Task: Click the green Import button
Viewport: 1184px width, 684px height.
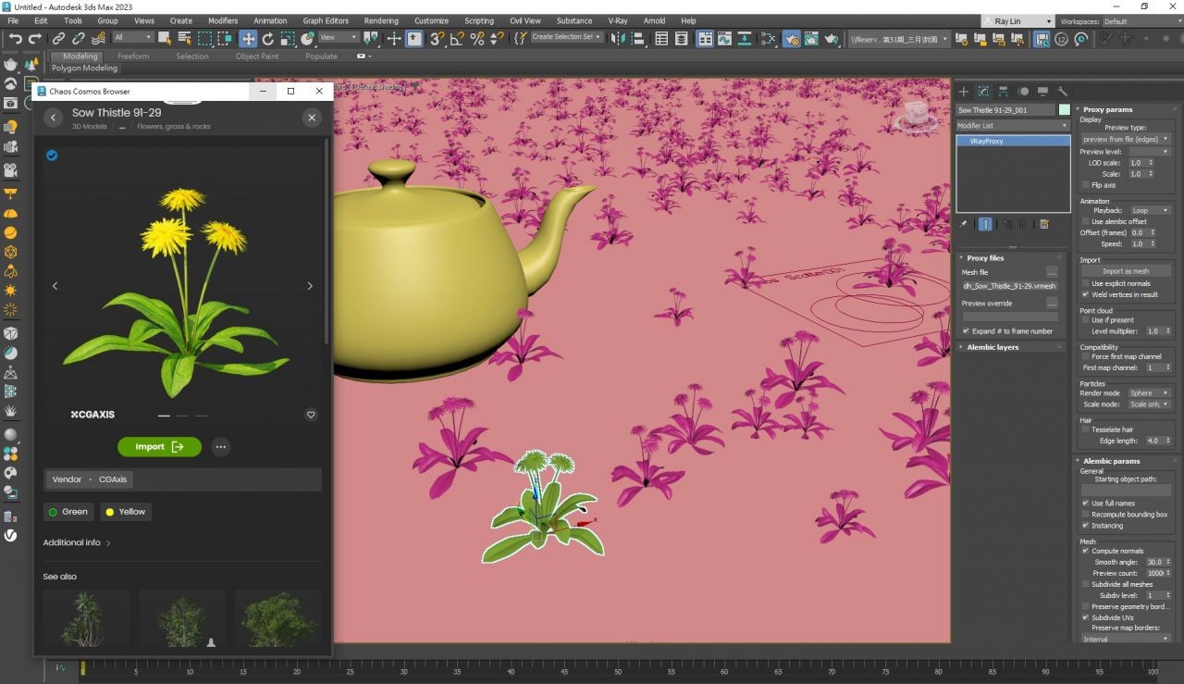Action: (x=159, y=447)
